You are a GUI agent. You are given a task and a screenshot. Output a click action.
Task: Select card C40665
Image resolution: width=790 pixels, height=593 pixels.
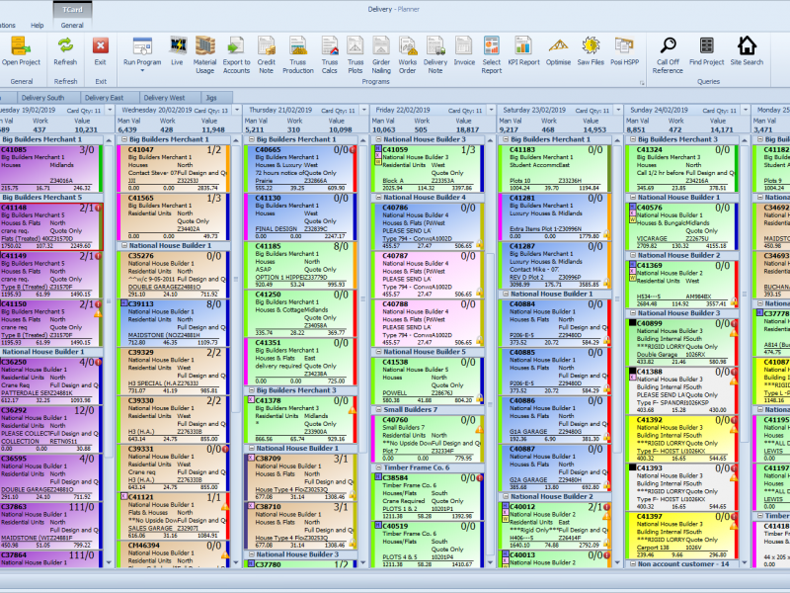coord(300,169)
